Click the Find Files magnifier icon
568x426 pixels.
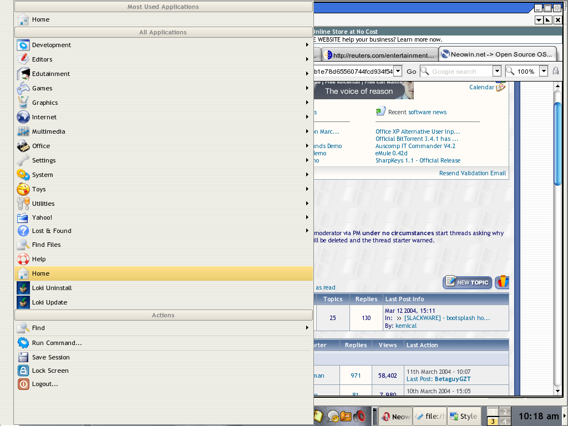[x=23, y=245]
